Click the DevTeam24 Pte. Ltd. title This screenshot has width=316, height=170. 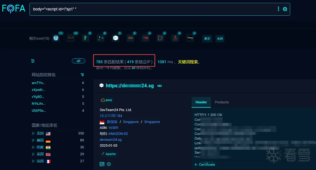(116, 110)
